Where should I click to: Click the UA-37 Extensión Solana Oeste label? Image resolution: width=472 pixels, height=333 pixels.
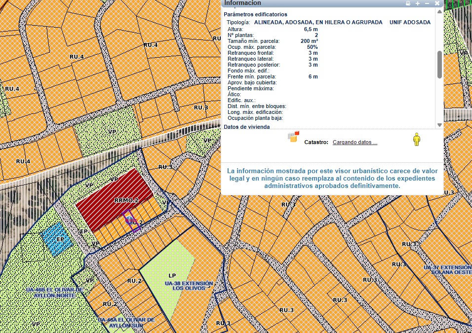click(447, 270)
